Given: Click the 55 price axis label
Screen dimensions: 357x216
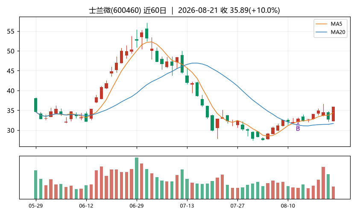Looking at the screenshot, I should click(11, 32).
